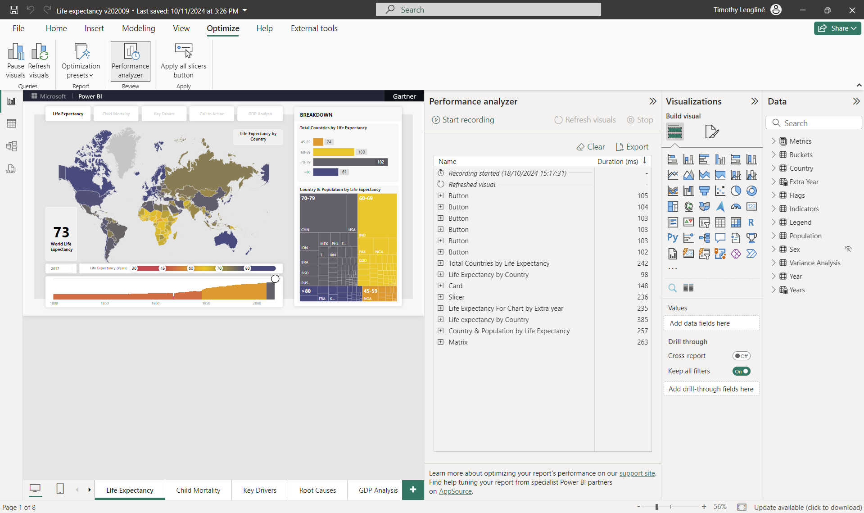
Task: Open the External tools tab
Action: coord(314,28)
